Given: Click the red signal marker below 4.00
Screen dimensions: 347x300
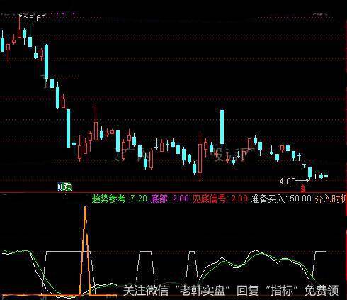Looking at the screenshot, I should (x=303, y=189).
